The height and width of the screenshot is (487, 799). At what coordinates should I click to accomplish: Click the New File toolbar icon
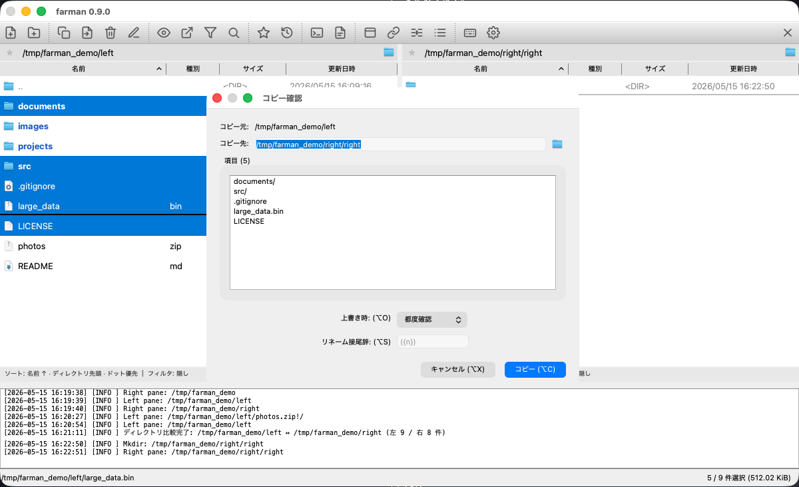tap(11, 32)
